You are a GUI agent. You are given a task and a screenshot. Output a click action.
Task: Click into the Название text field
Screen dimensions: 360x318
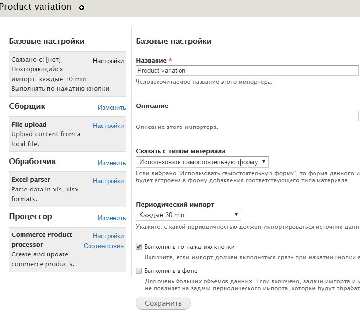click(x=247, y=70)
